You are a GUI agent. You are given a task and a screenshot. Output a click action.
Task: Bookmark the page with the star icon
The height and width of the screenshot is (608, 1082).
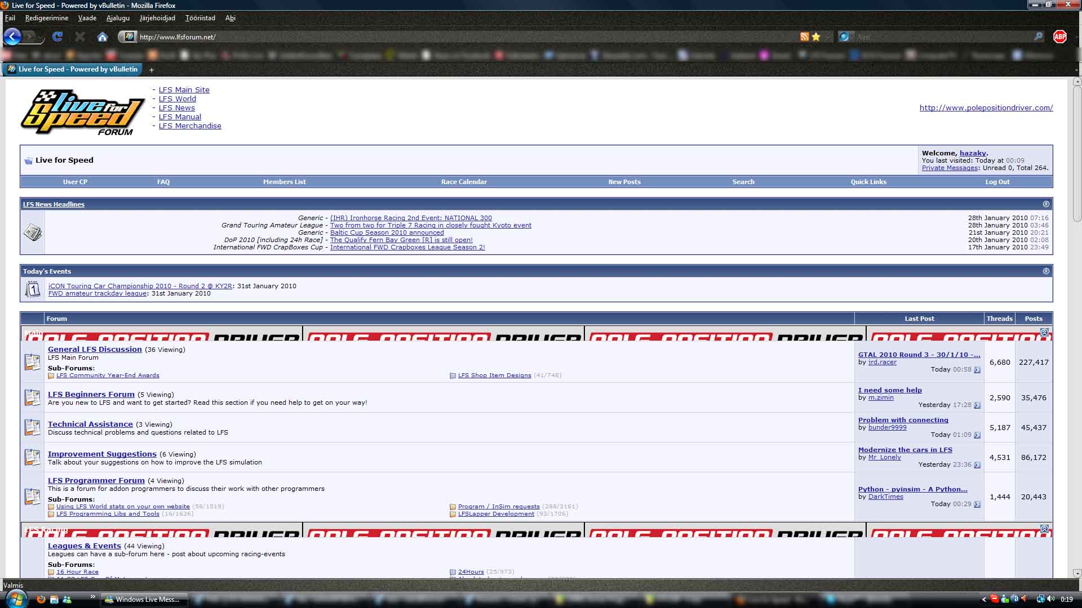(x=816, y=37)
